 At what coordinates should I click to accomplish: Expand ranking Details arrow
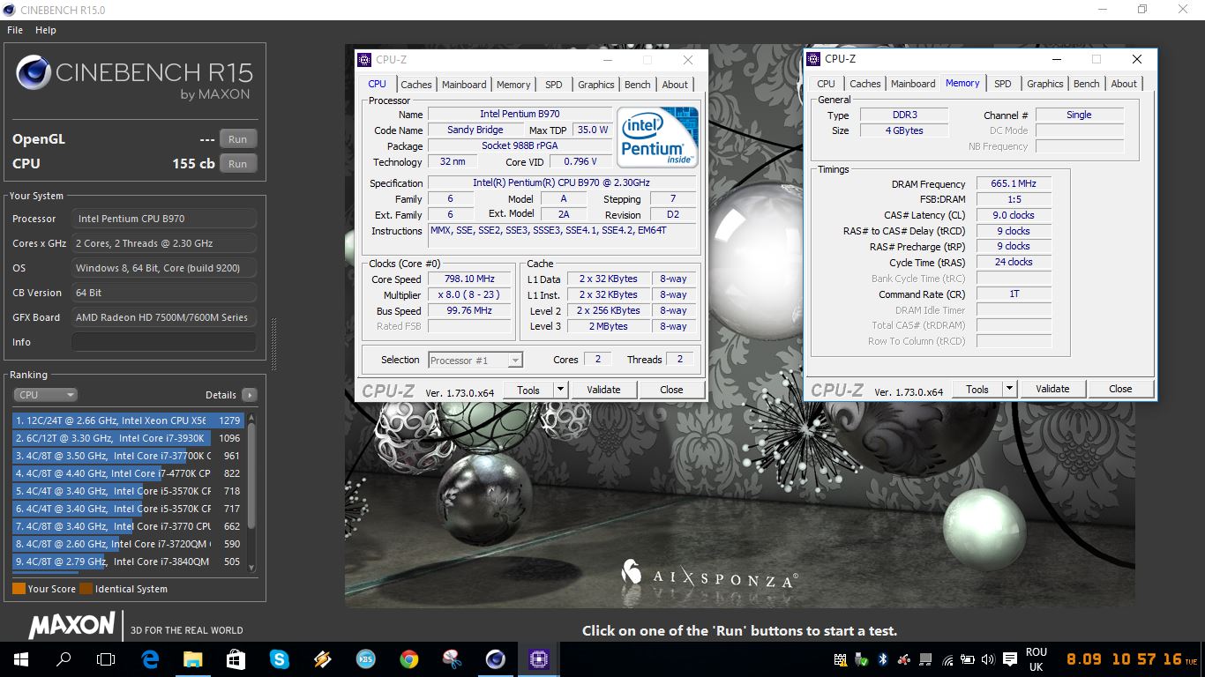pos(250,395)
